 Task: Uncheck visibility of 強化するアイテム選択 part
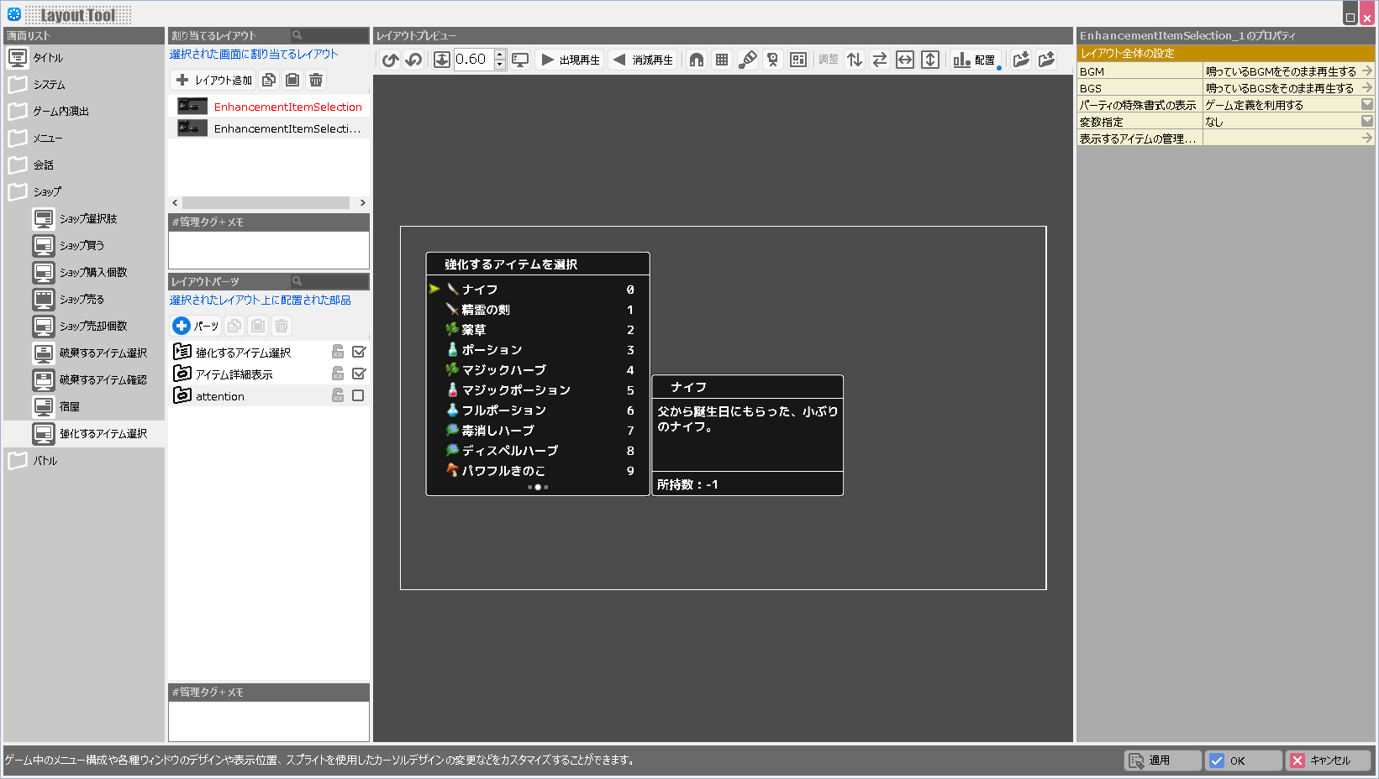coord(359,352)
